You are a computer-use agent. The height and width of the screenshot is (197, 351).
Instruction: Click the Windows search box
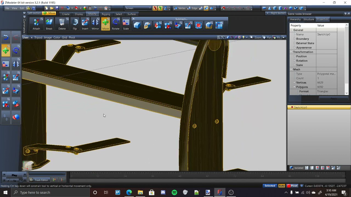51,192
